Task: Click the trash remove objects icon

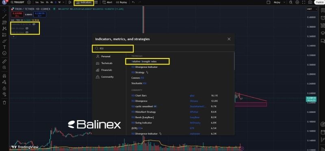Action: tap(4, 102)
